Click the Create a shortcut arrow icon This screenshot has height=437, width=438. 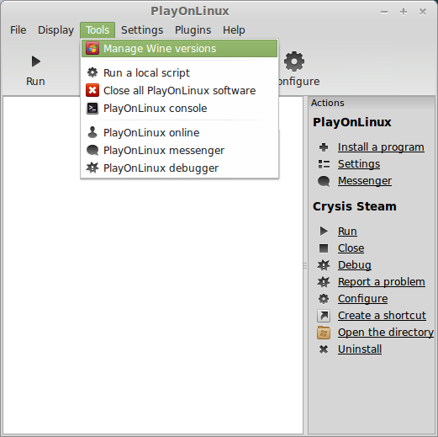point(324,316)
